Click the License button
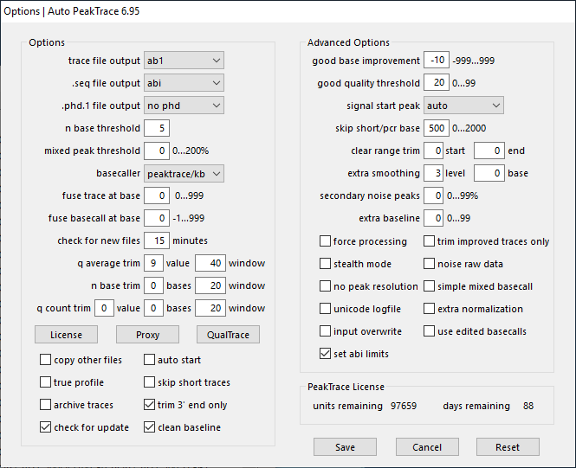 (x=66, y=335)
